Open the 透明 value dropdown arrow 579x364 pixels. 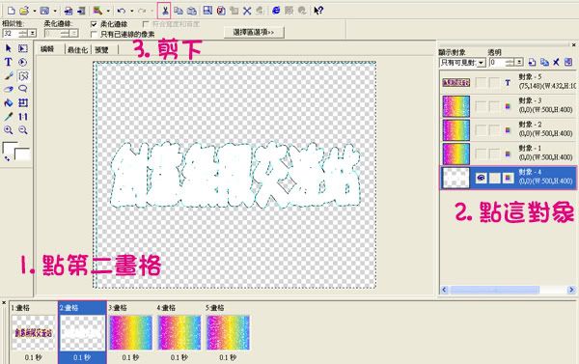[x=519, y=63]
